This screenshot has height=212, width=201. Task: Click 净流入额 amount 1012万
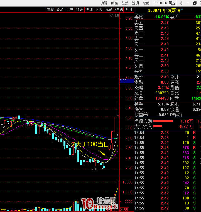point(187,121)
